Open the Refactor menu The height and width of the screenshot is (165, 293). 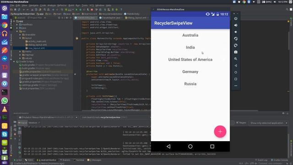click(x=62, y=5)
